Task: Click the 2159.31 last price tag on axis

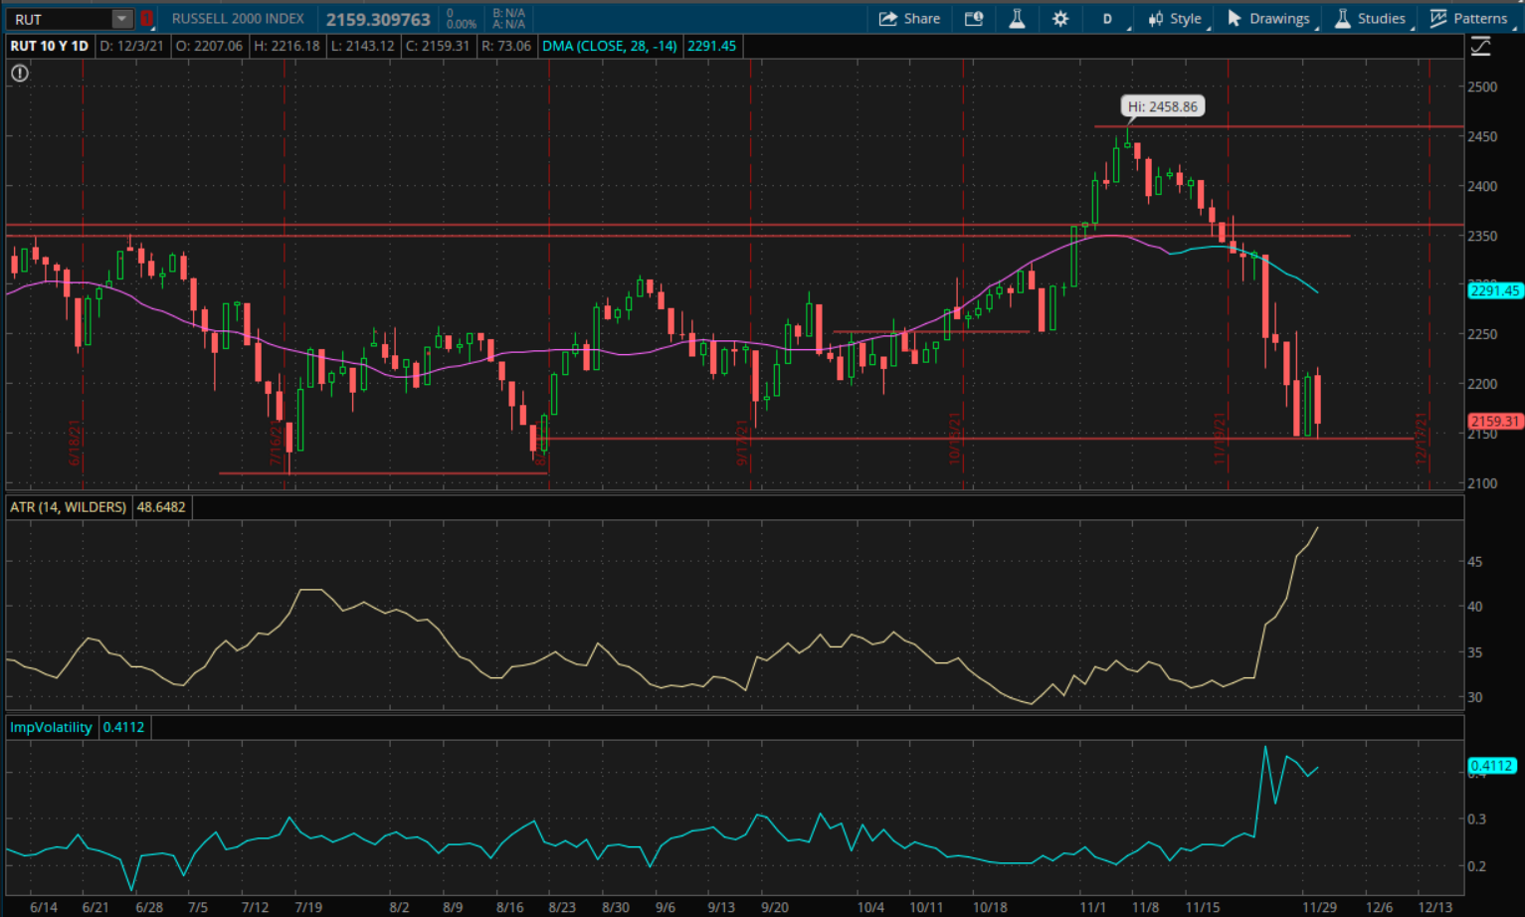Action: click(1495, 421)
